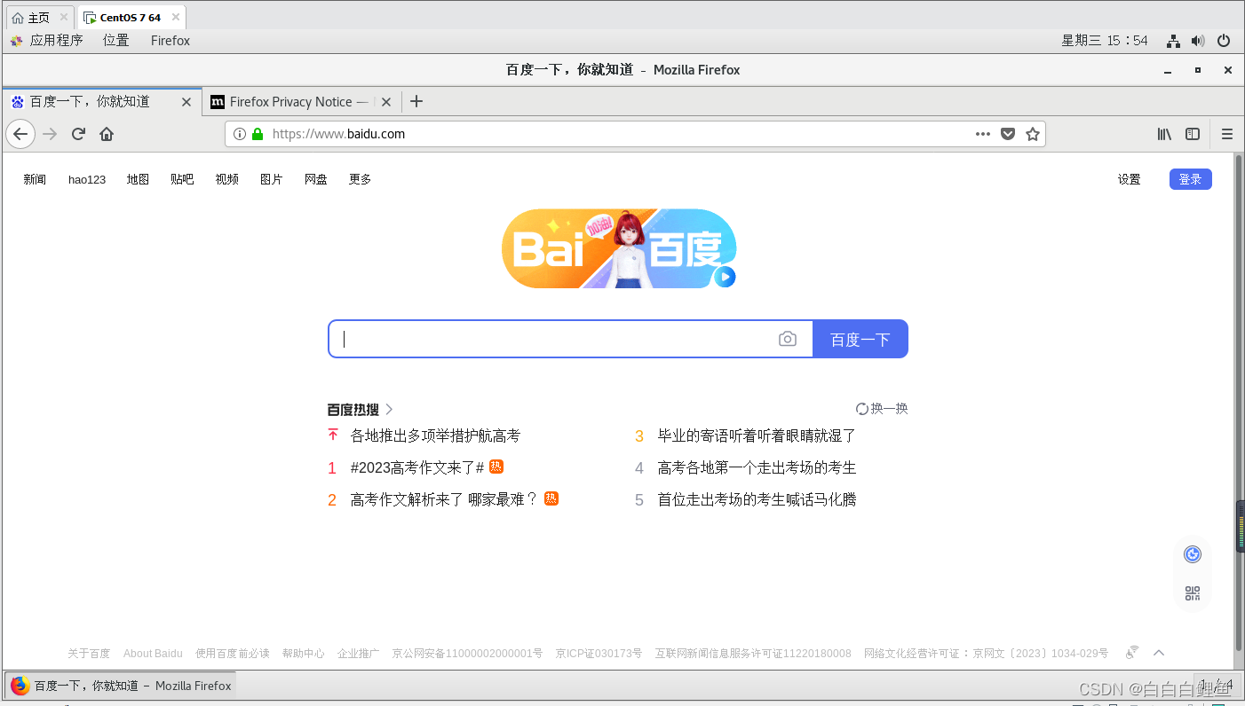This screenshot has width=1245, height=706.
Task: Open hot search 高考作文解析来了 哪家最难？
Action: (x=444, y=499)
